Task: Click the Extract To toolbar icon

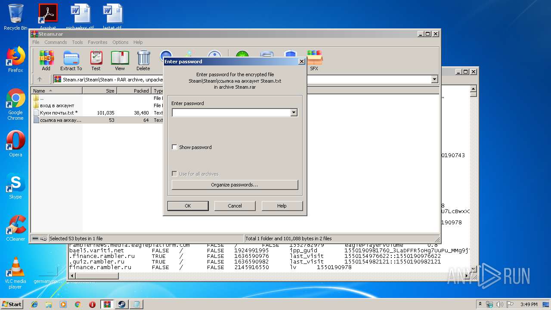Action: click(71, 61)
